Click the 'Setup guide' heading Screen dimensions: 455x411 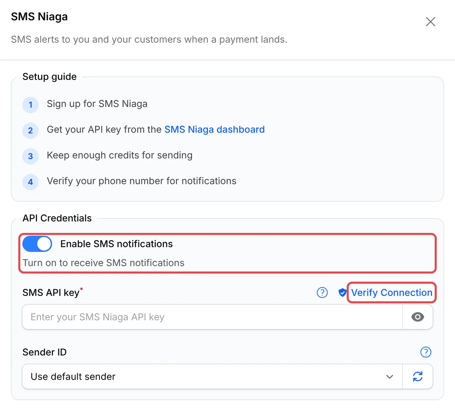pos(49,77)
